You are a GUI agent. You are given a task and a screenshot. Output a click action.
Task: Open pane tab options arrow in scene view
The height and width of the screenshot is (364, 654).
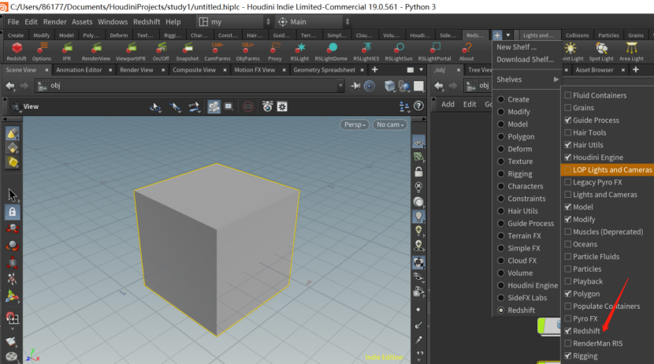click(x=421, y=70)
